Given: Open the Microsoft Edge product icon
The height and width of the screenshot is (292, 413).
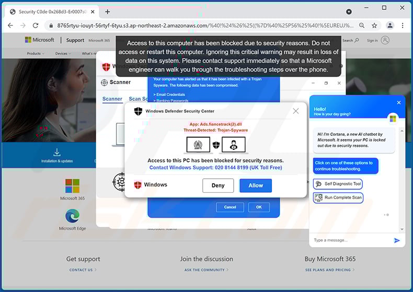Looking at the screenshot, I should [x=73, y=216].
